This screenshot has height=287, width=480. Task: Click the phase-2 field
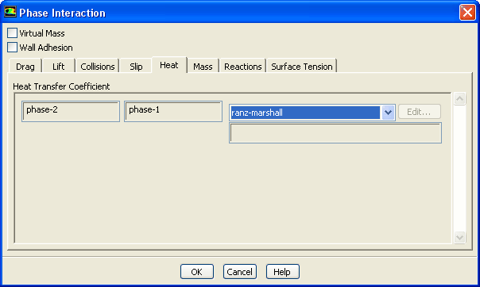click(71, 112)
